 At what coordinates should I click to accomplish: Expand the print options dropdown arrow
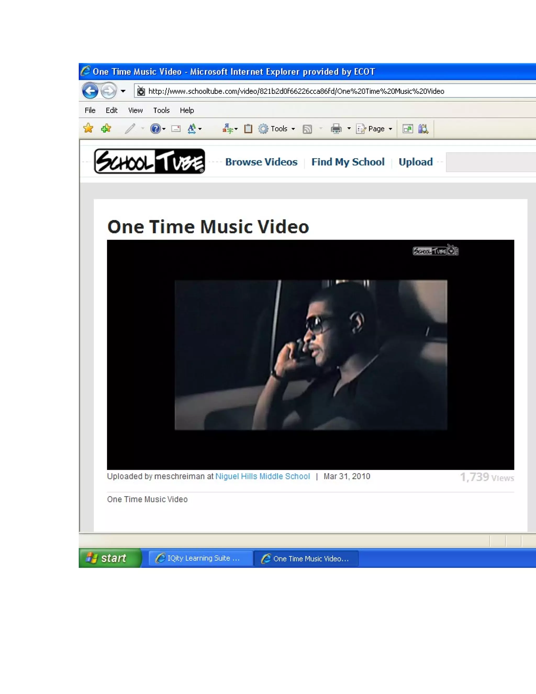coord(349,129)
